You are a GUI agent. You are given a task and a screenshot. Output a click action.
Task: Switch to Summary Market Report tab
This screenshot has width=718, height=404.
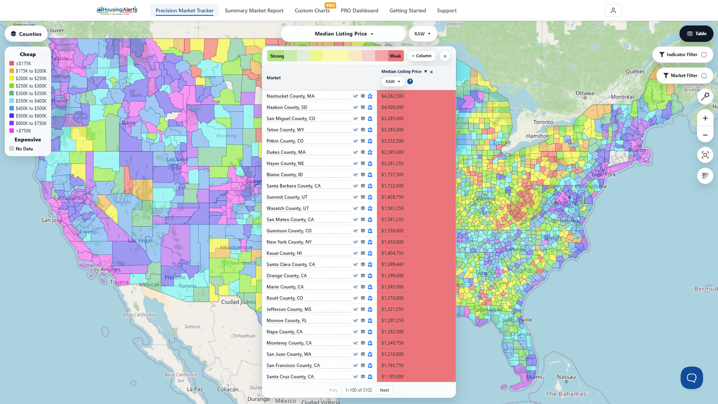coord(254,10)
